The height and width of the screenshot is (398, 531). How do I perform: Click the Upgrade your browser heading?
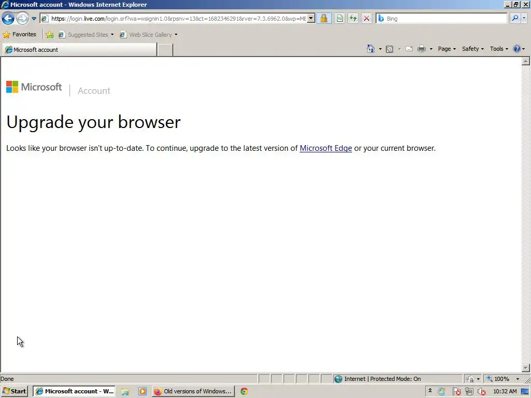93,122
